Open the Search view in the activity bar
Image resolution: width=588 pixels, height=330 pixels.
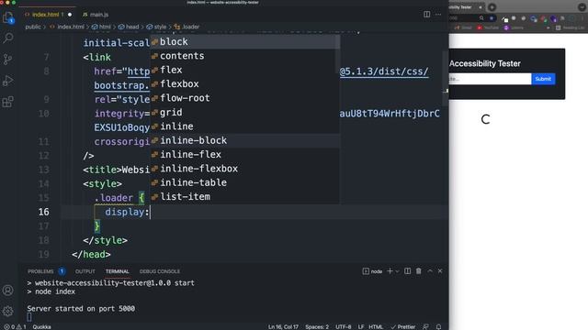pyautogui.click(x=8, y=38)
